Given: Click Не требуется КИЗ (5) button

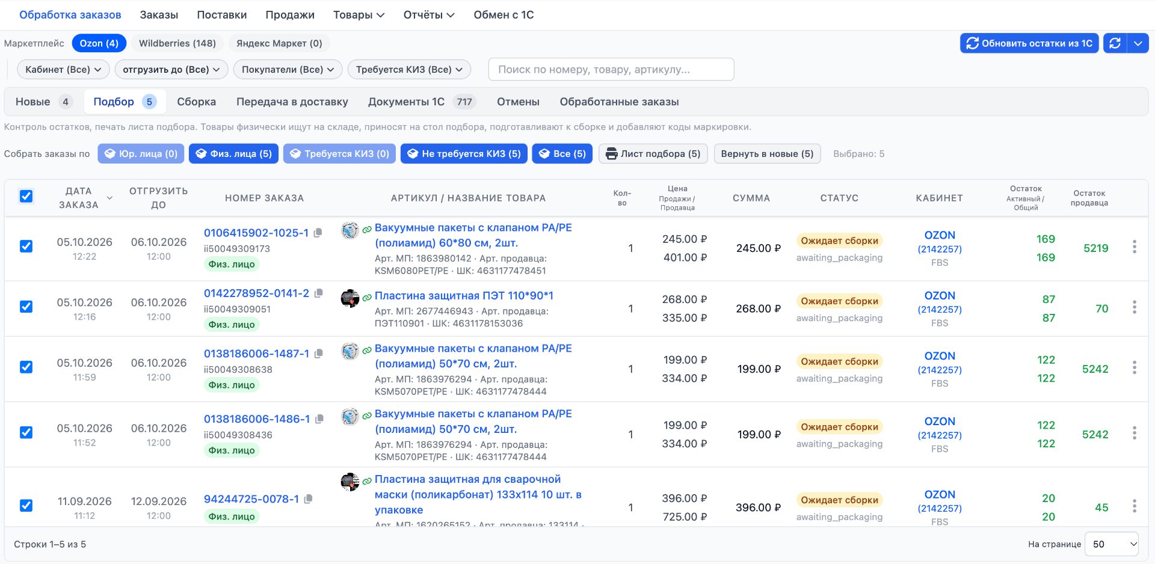Looking at the screenshot, I should coord(464,154).
